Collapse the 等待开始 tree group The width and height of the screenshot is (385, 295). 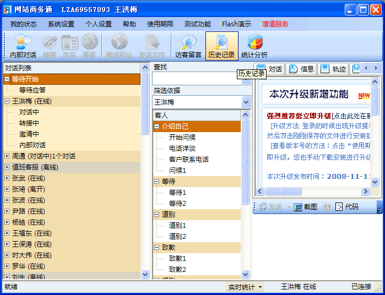[7, 79]
